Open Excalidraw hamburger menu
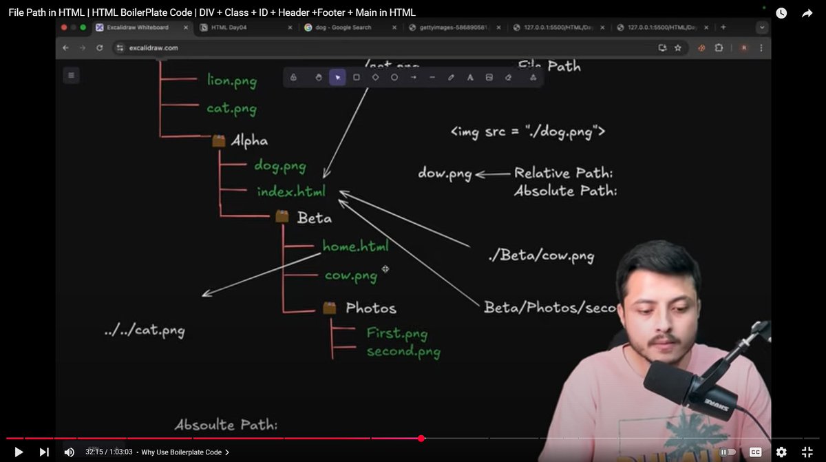The height and width of the screenshot is (462, 826). (71, 74)
